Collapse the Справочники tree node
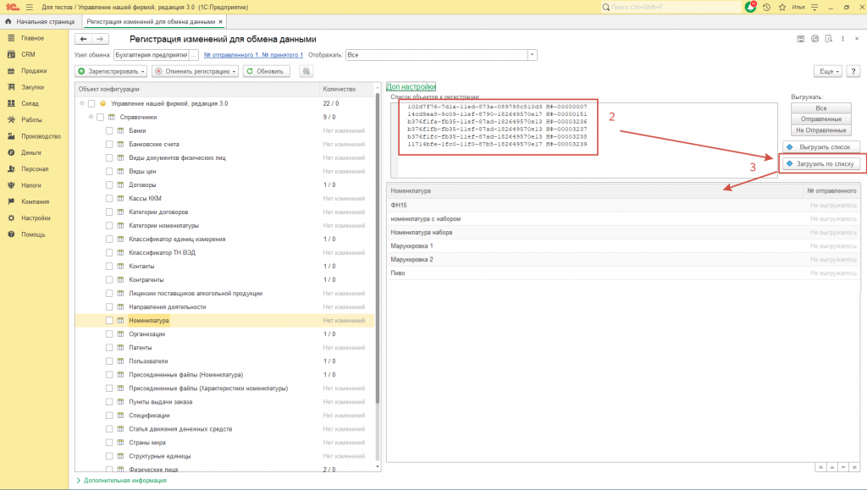 pos(91,117)
